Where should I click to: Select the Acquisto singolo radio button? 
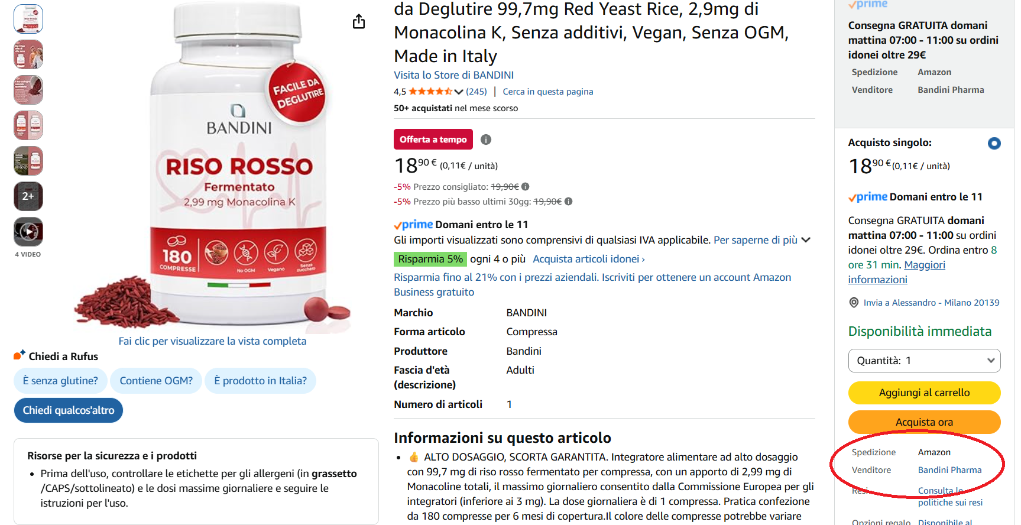[x=994, y=143]
